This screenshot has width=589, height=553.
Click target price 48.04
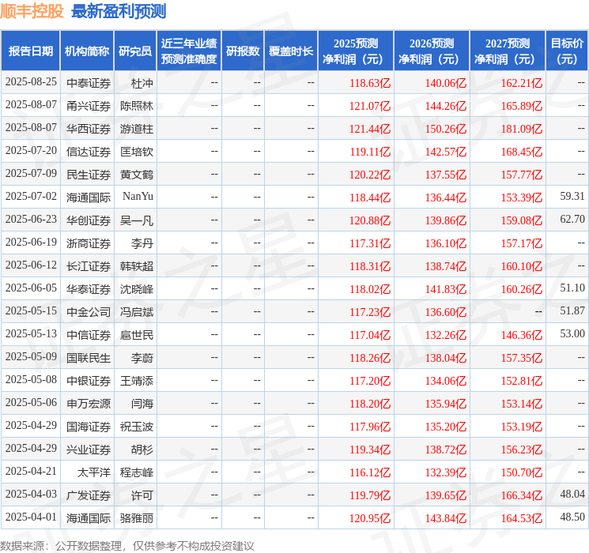(x=572, y=494)
